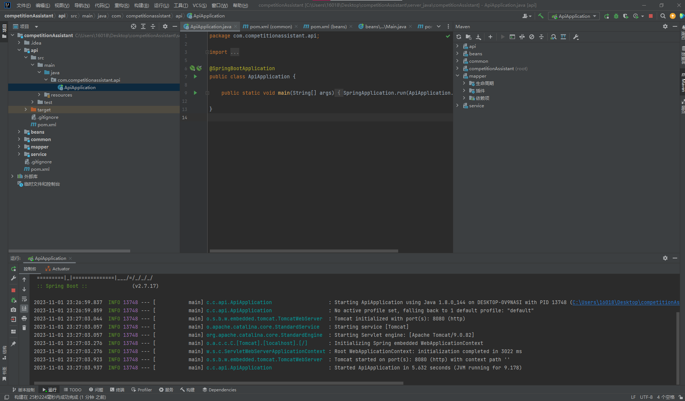Click run gutter arrow beside class ApiApplication
This screenshot has width=685, height=401.
[x=195, y=76]
